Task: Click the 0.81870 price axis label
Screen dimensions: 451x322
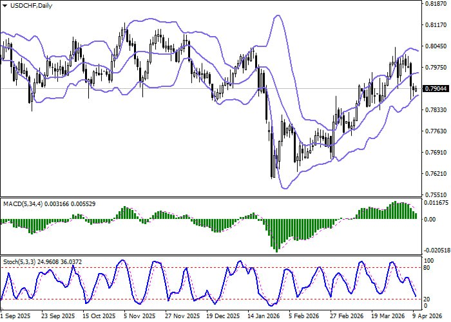Action: (435, 3)
